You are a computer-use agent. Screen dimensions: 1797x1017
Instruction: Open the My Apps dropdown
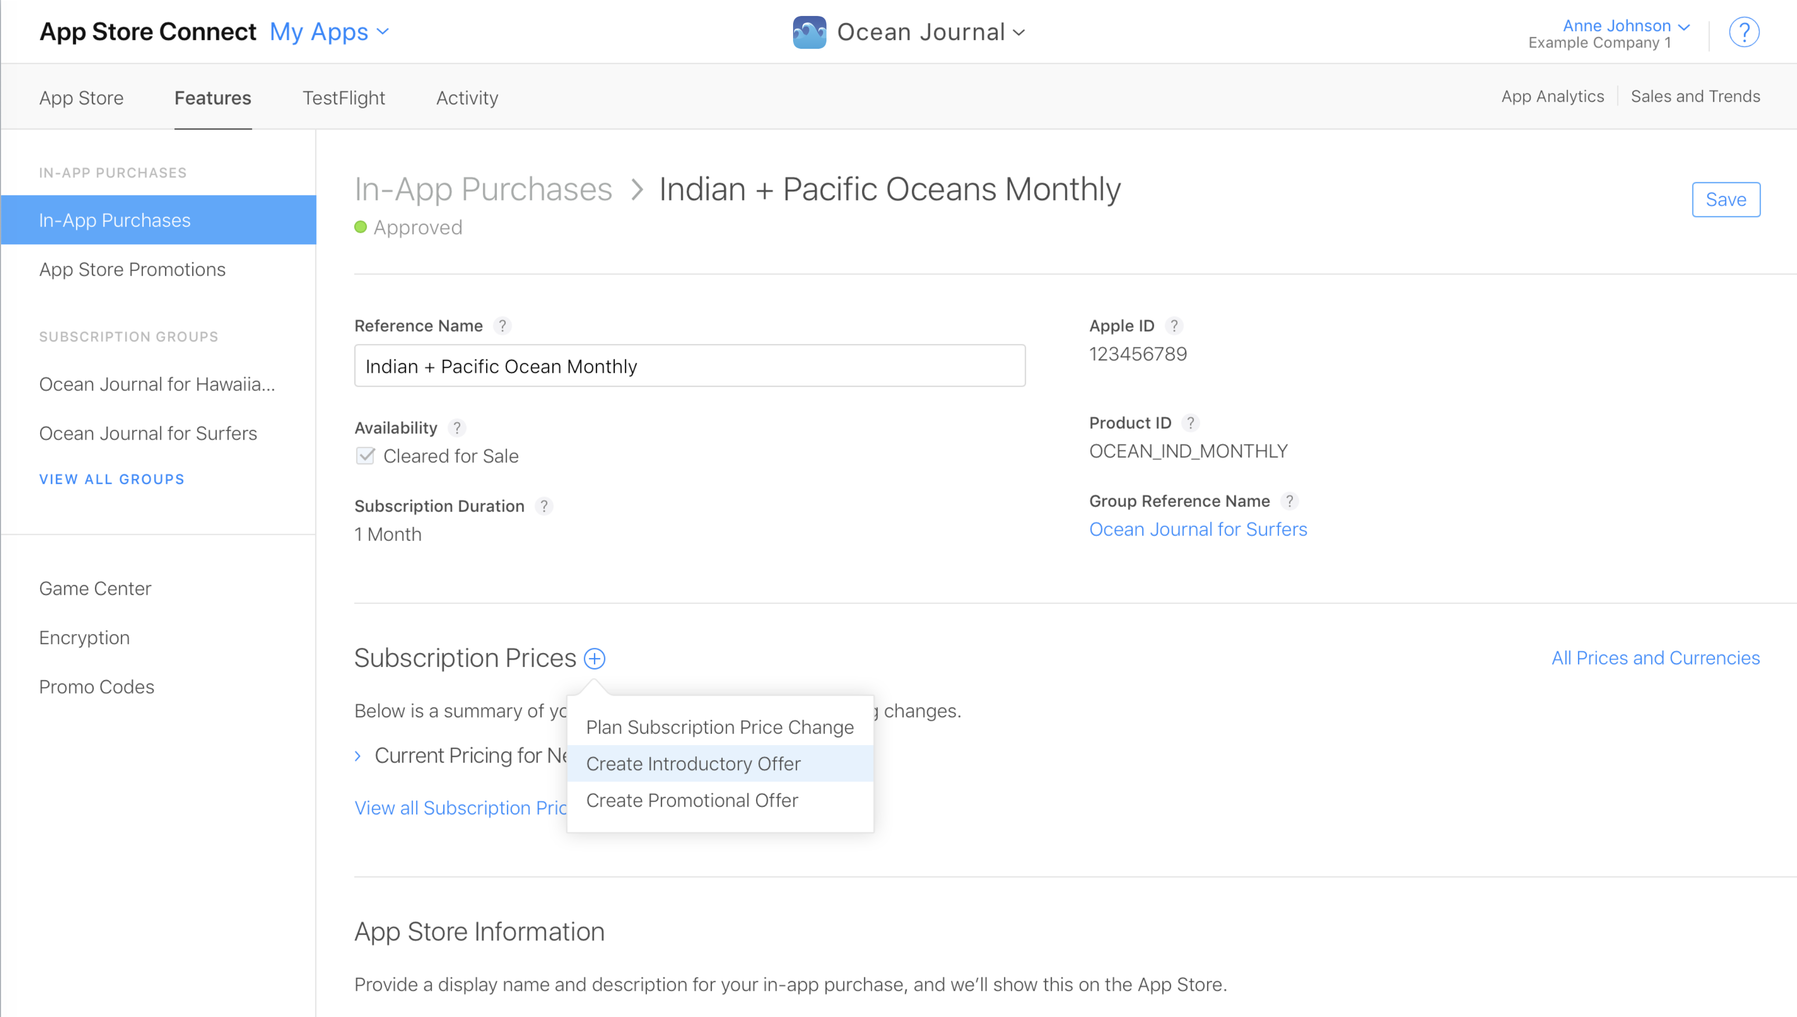pyautogui.click(x=329, y=32)
